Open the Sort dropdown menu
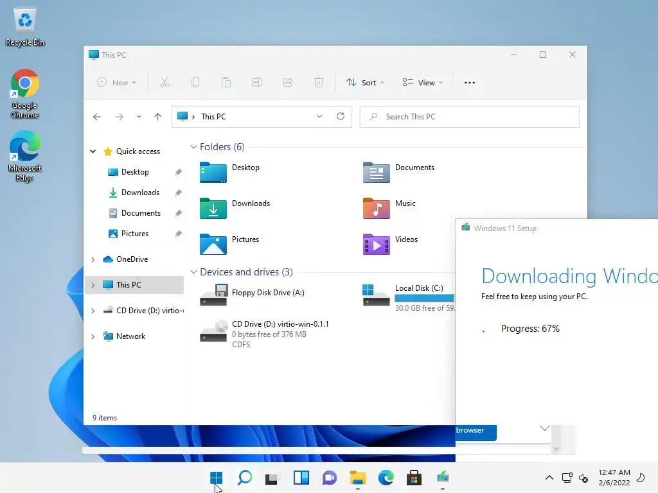 coord(365,83)
